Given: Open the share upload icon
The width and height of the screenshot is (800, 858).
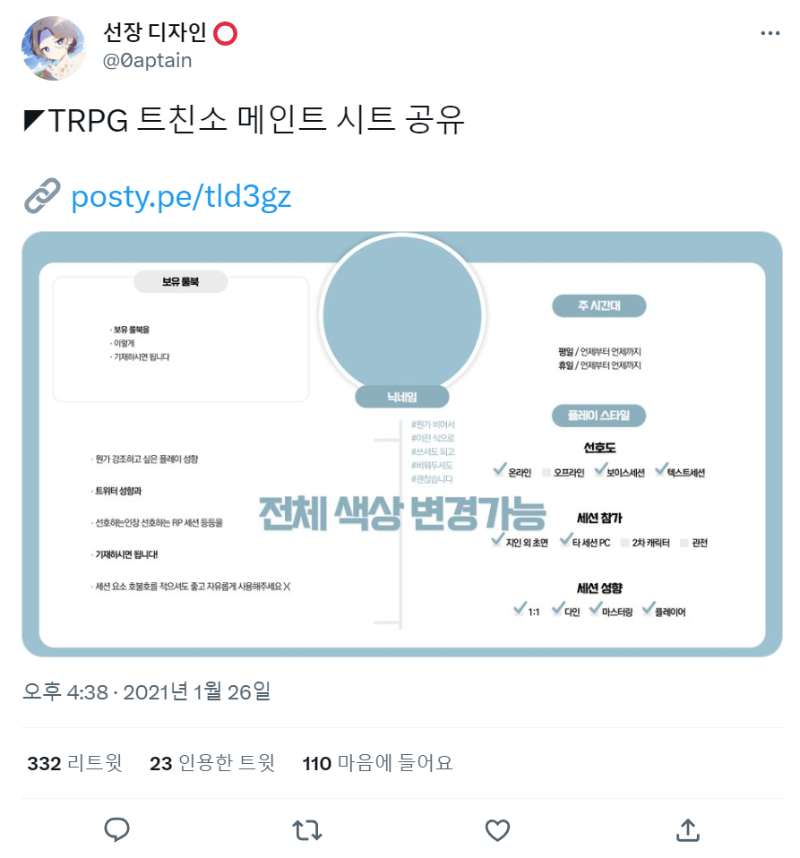Looking at the screenshot, I should point(688,829).
